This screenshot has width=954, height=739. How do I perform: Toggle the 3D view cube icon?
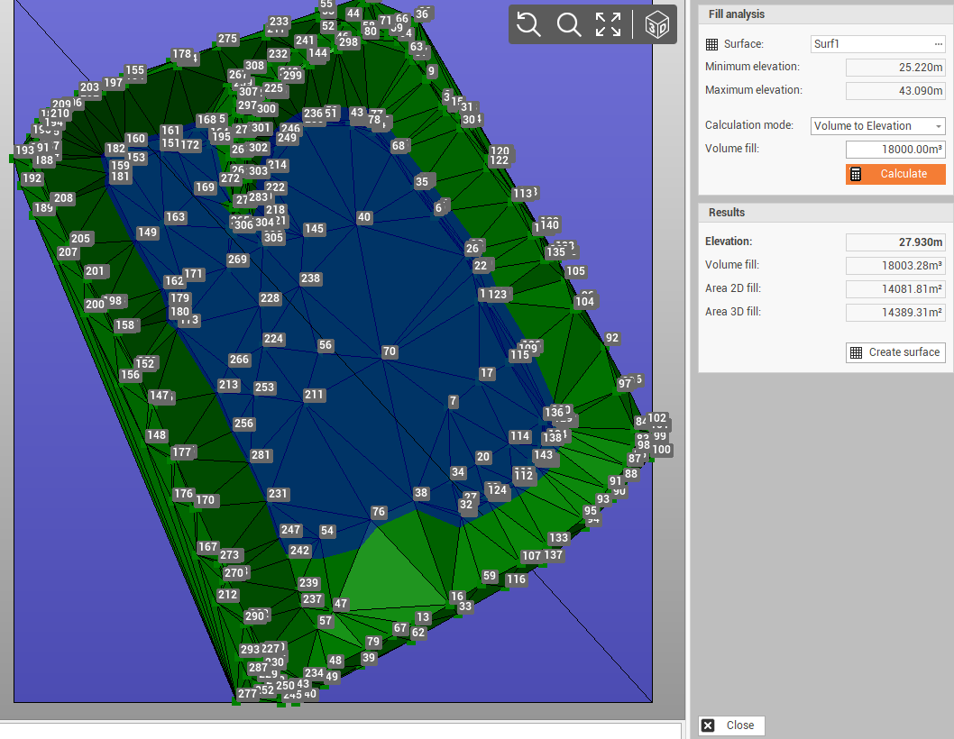pos(658,24)
